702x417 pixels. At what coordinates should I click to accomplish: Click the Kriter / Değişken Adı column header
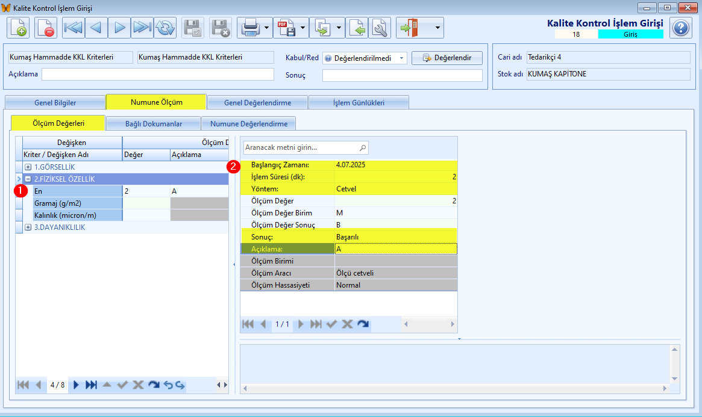click(x=72, y=155)
